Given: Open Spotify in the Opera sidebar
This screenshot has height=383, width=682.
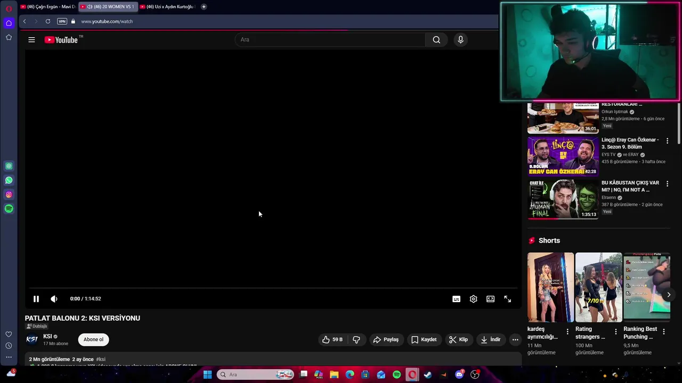Looking at the screenshot, I should pyautogui.click(x=9, y=209).
